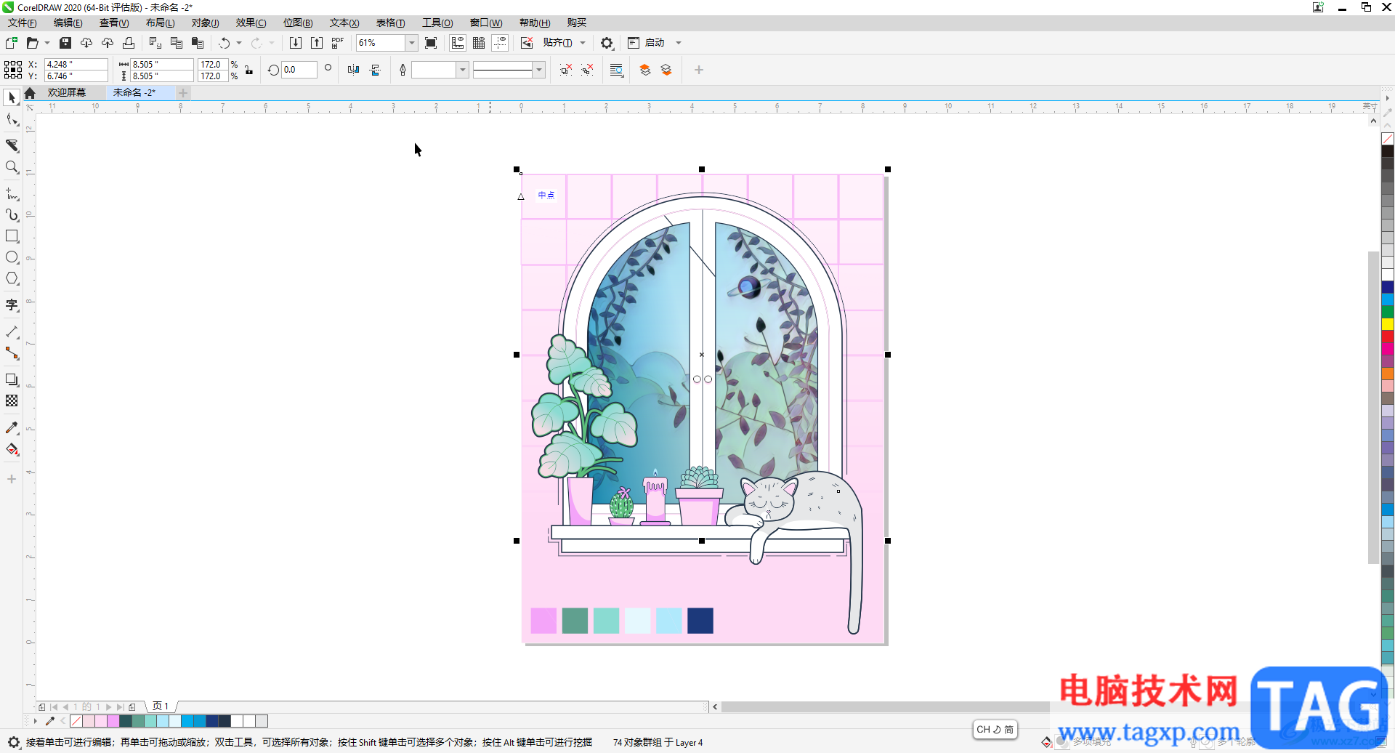This screenshot has width=1395, height=753.
Task: Click the red swatch in color palette
Action: [x=1388, y=337]
